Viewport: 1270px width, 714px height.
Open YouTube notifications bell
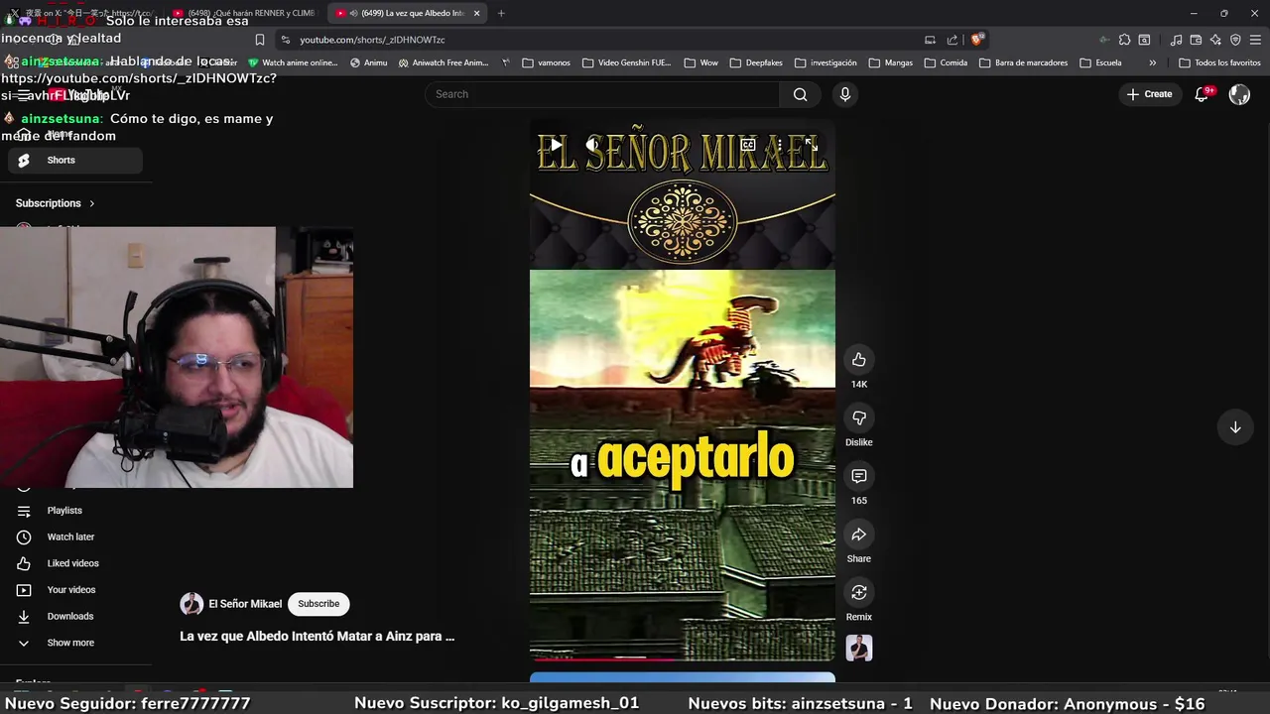tap(1202, 94)
